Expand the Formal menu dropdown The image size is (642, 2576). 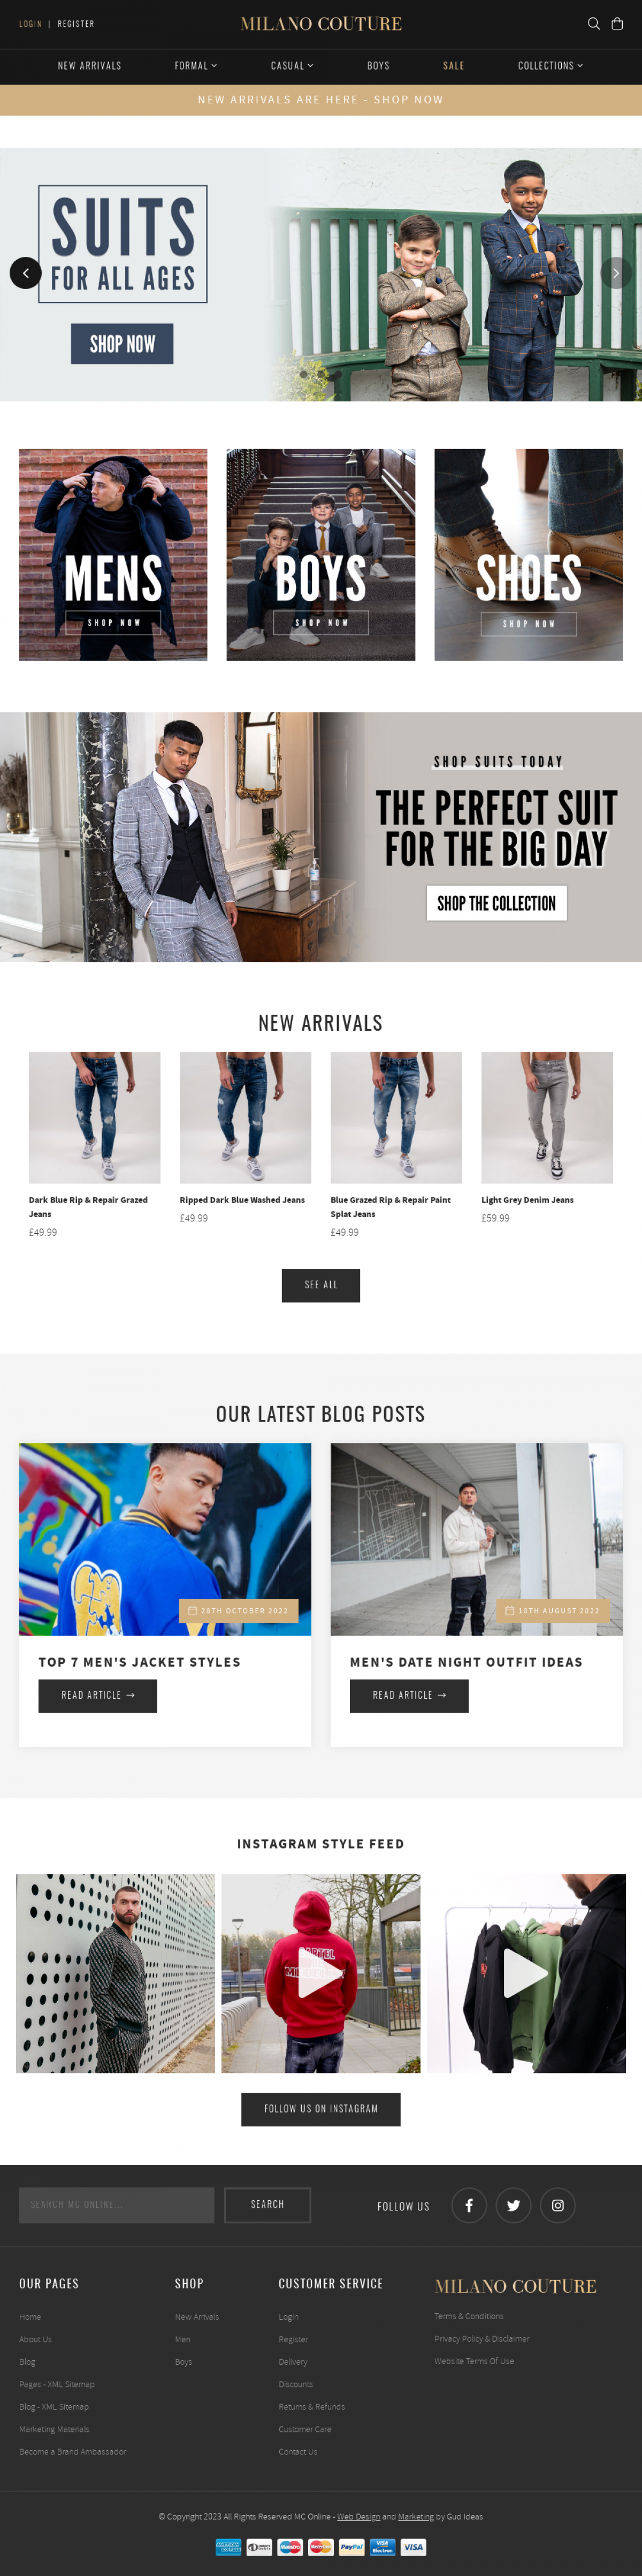196,66
